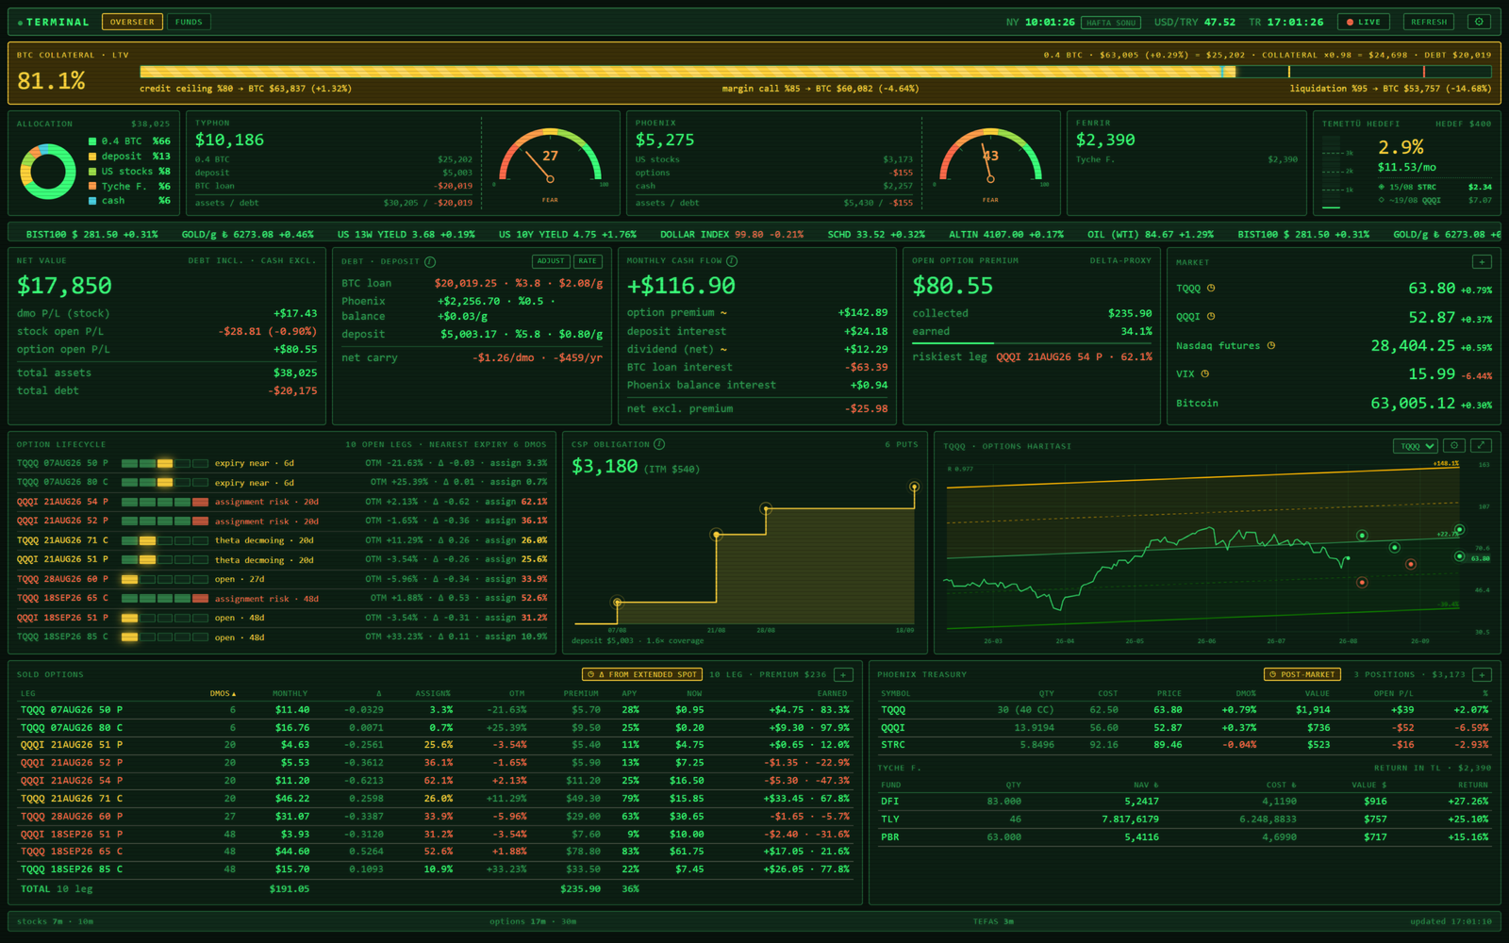Viewport: 1509px width, 943px height.
Task: Select TQQQ 07AUG26 50 P in Option Lifecycle
Action: coord(283,463)
